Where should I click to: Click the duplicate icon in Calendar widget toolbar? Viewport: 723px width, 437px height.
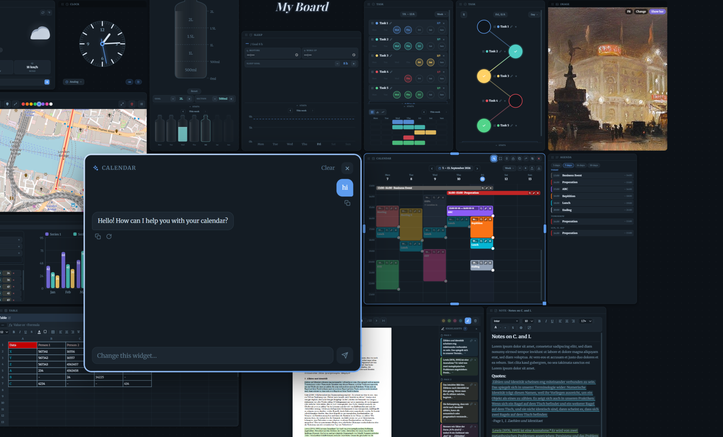(519, 159)
